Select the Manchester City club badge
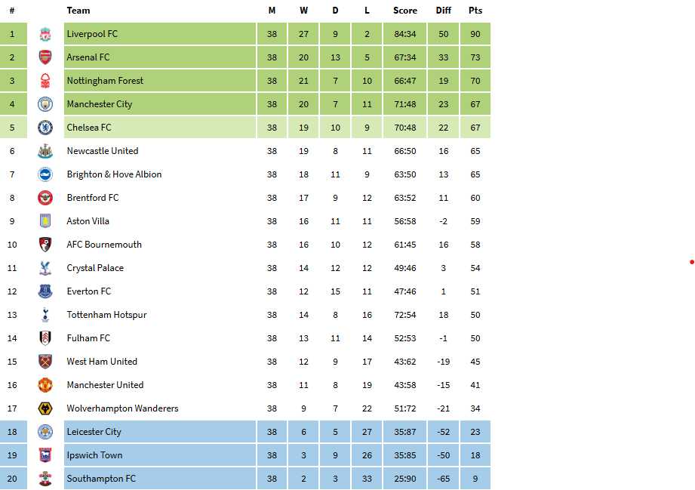 [x=45, y=104]
